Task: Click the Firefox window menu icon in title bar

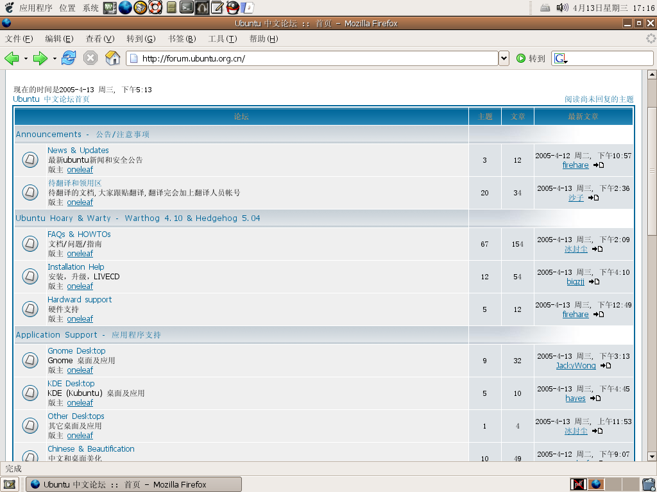Action: (x=6, y=24)
